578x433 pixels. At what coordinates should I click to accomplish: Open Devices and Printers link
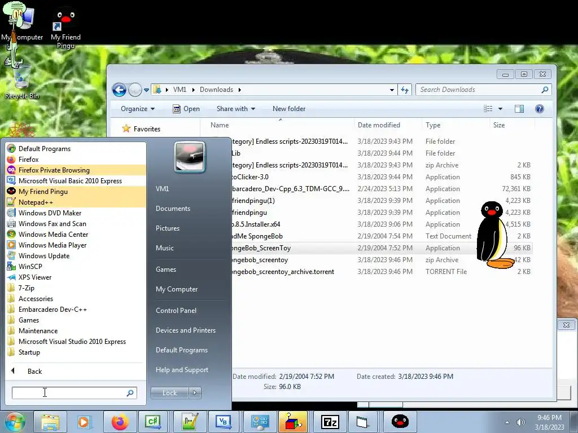tap(185, 330)
